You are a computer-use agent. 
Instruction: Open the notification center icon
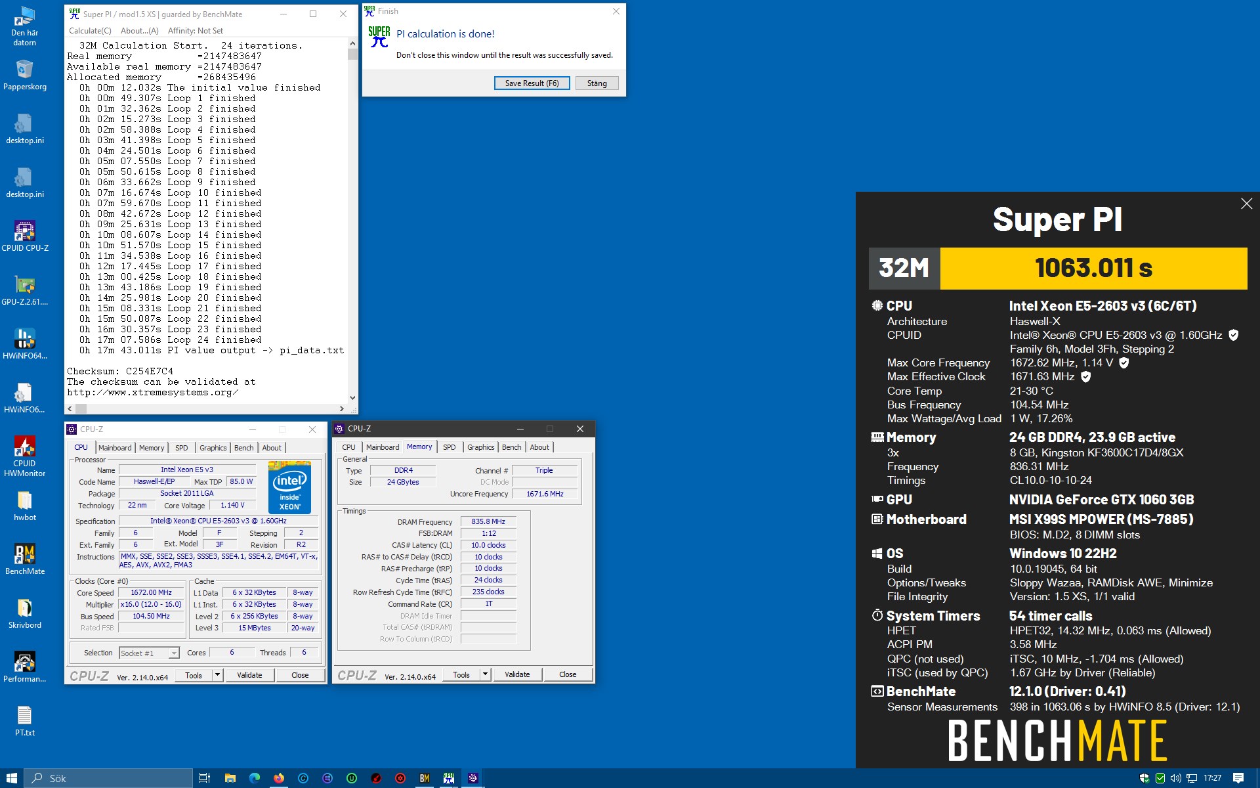click(x=1238, y=778)
